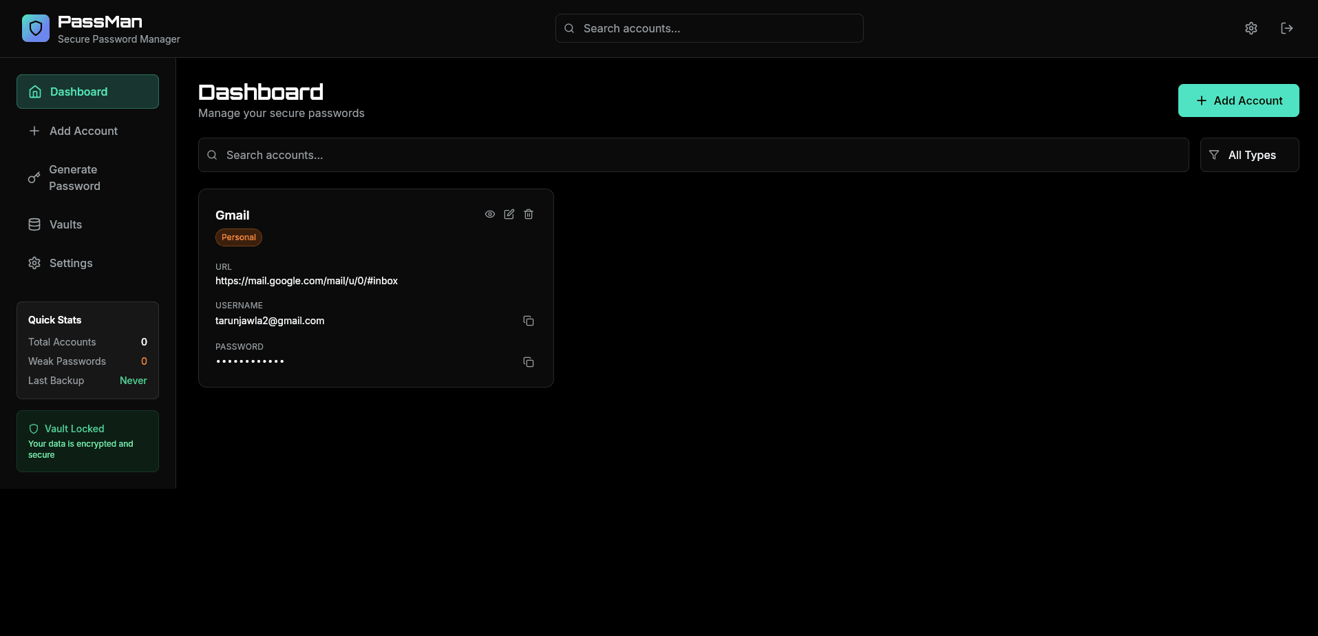Log out using the top-right exit icon
Viewport: 1318px width, 636px height.
(x=1287, y=28)
